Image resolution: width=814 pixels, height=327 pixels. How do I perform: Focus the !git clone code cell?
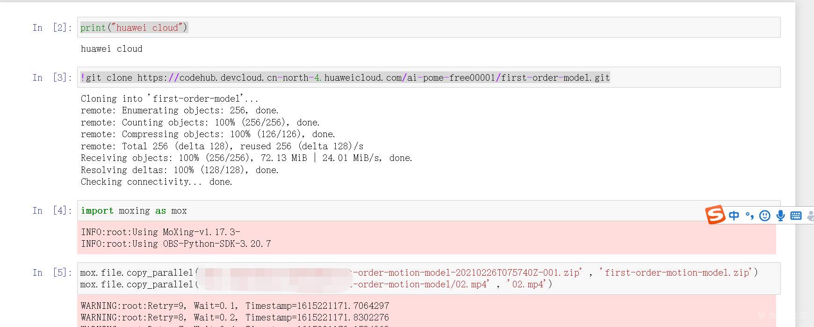429,77
